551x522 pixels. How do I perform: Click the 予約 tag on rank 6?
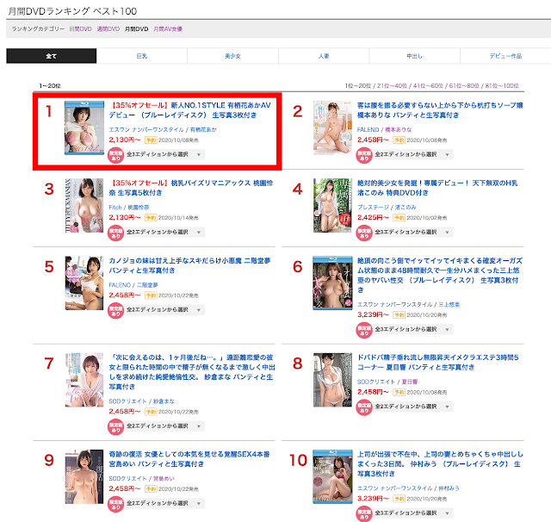(399, 315)
